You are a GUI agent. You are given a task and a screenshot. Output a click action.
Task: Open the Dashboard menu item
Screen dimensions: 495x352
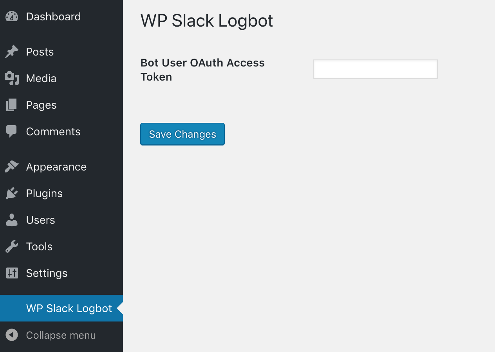(53, 16)
